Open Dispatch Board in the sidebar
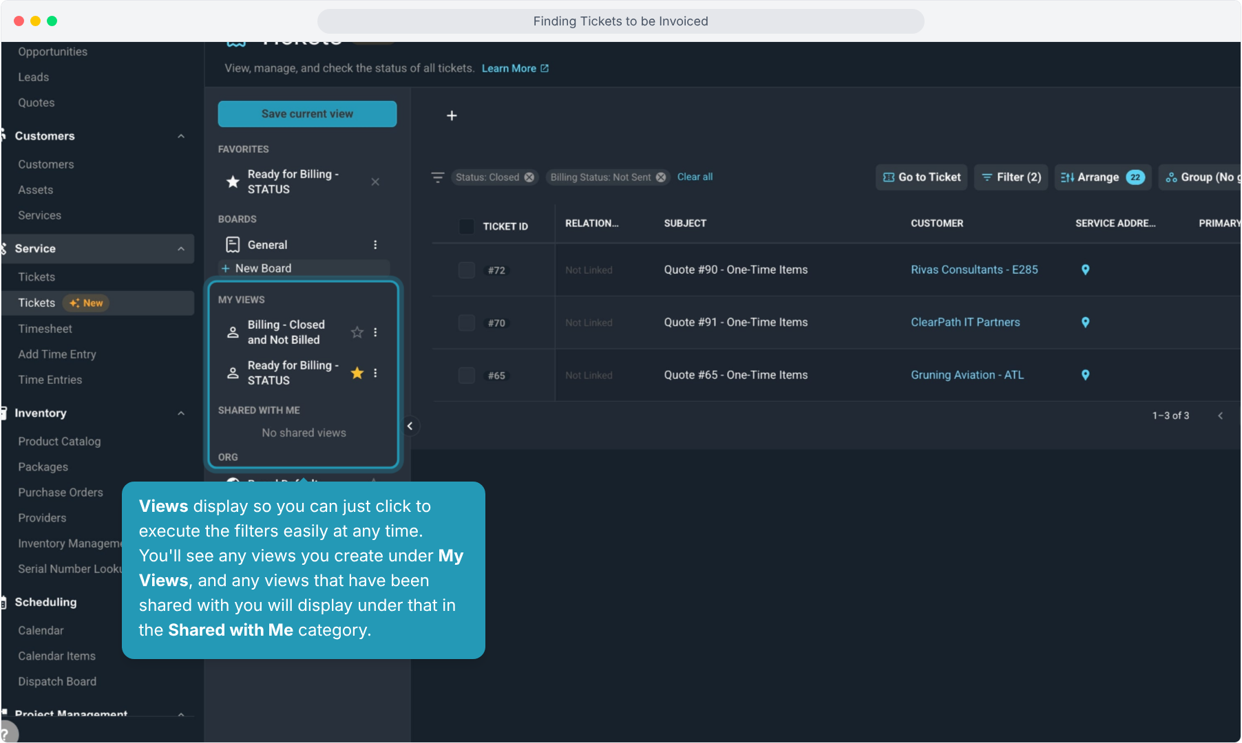Viewport: 1242px width, 743px height. pos(57,682)
